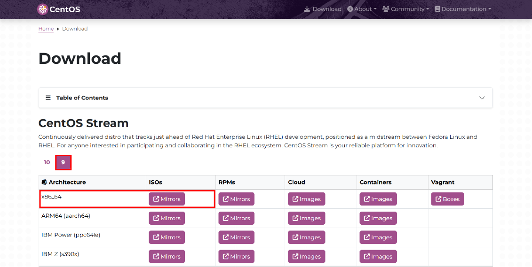Open IBM Power ISOs Mirrors button
The height and width of the screenshot is (267, 532).
point(167,237)
